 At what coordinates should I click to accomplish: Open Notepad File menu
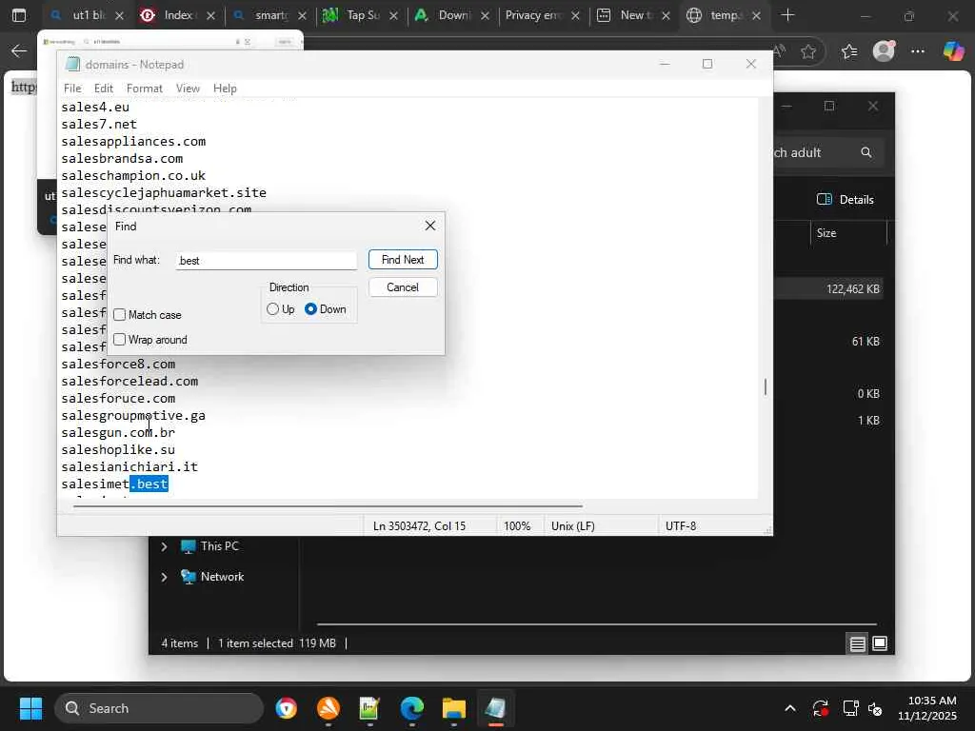click(x=72, y=89)
